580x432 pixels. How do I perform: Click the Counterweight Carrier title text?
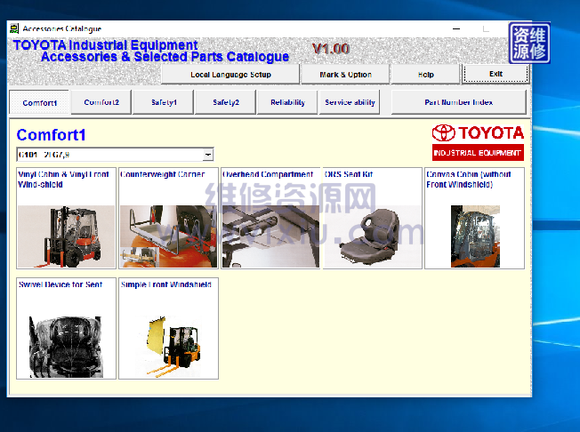[x=163, y=174]
